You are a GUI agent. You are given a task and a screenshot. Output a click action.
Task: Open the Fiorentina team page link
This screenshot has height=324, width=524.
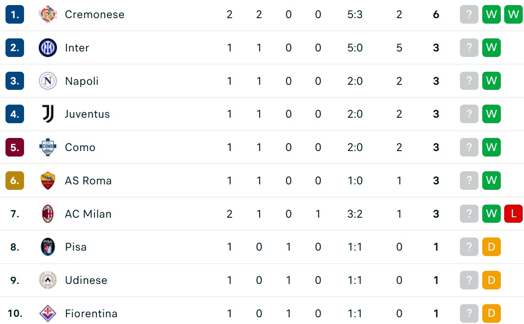[x=91, y=313]
